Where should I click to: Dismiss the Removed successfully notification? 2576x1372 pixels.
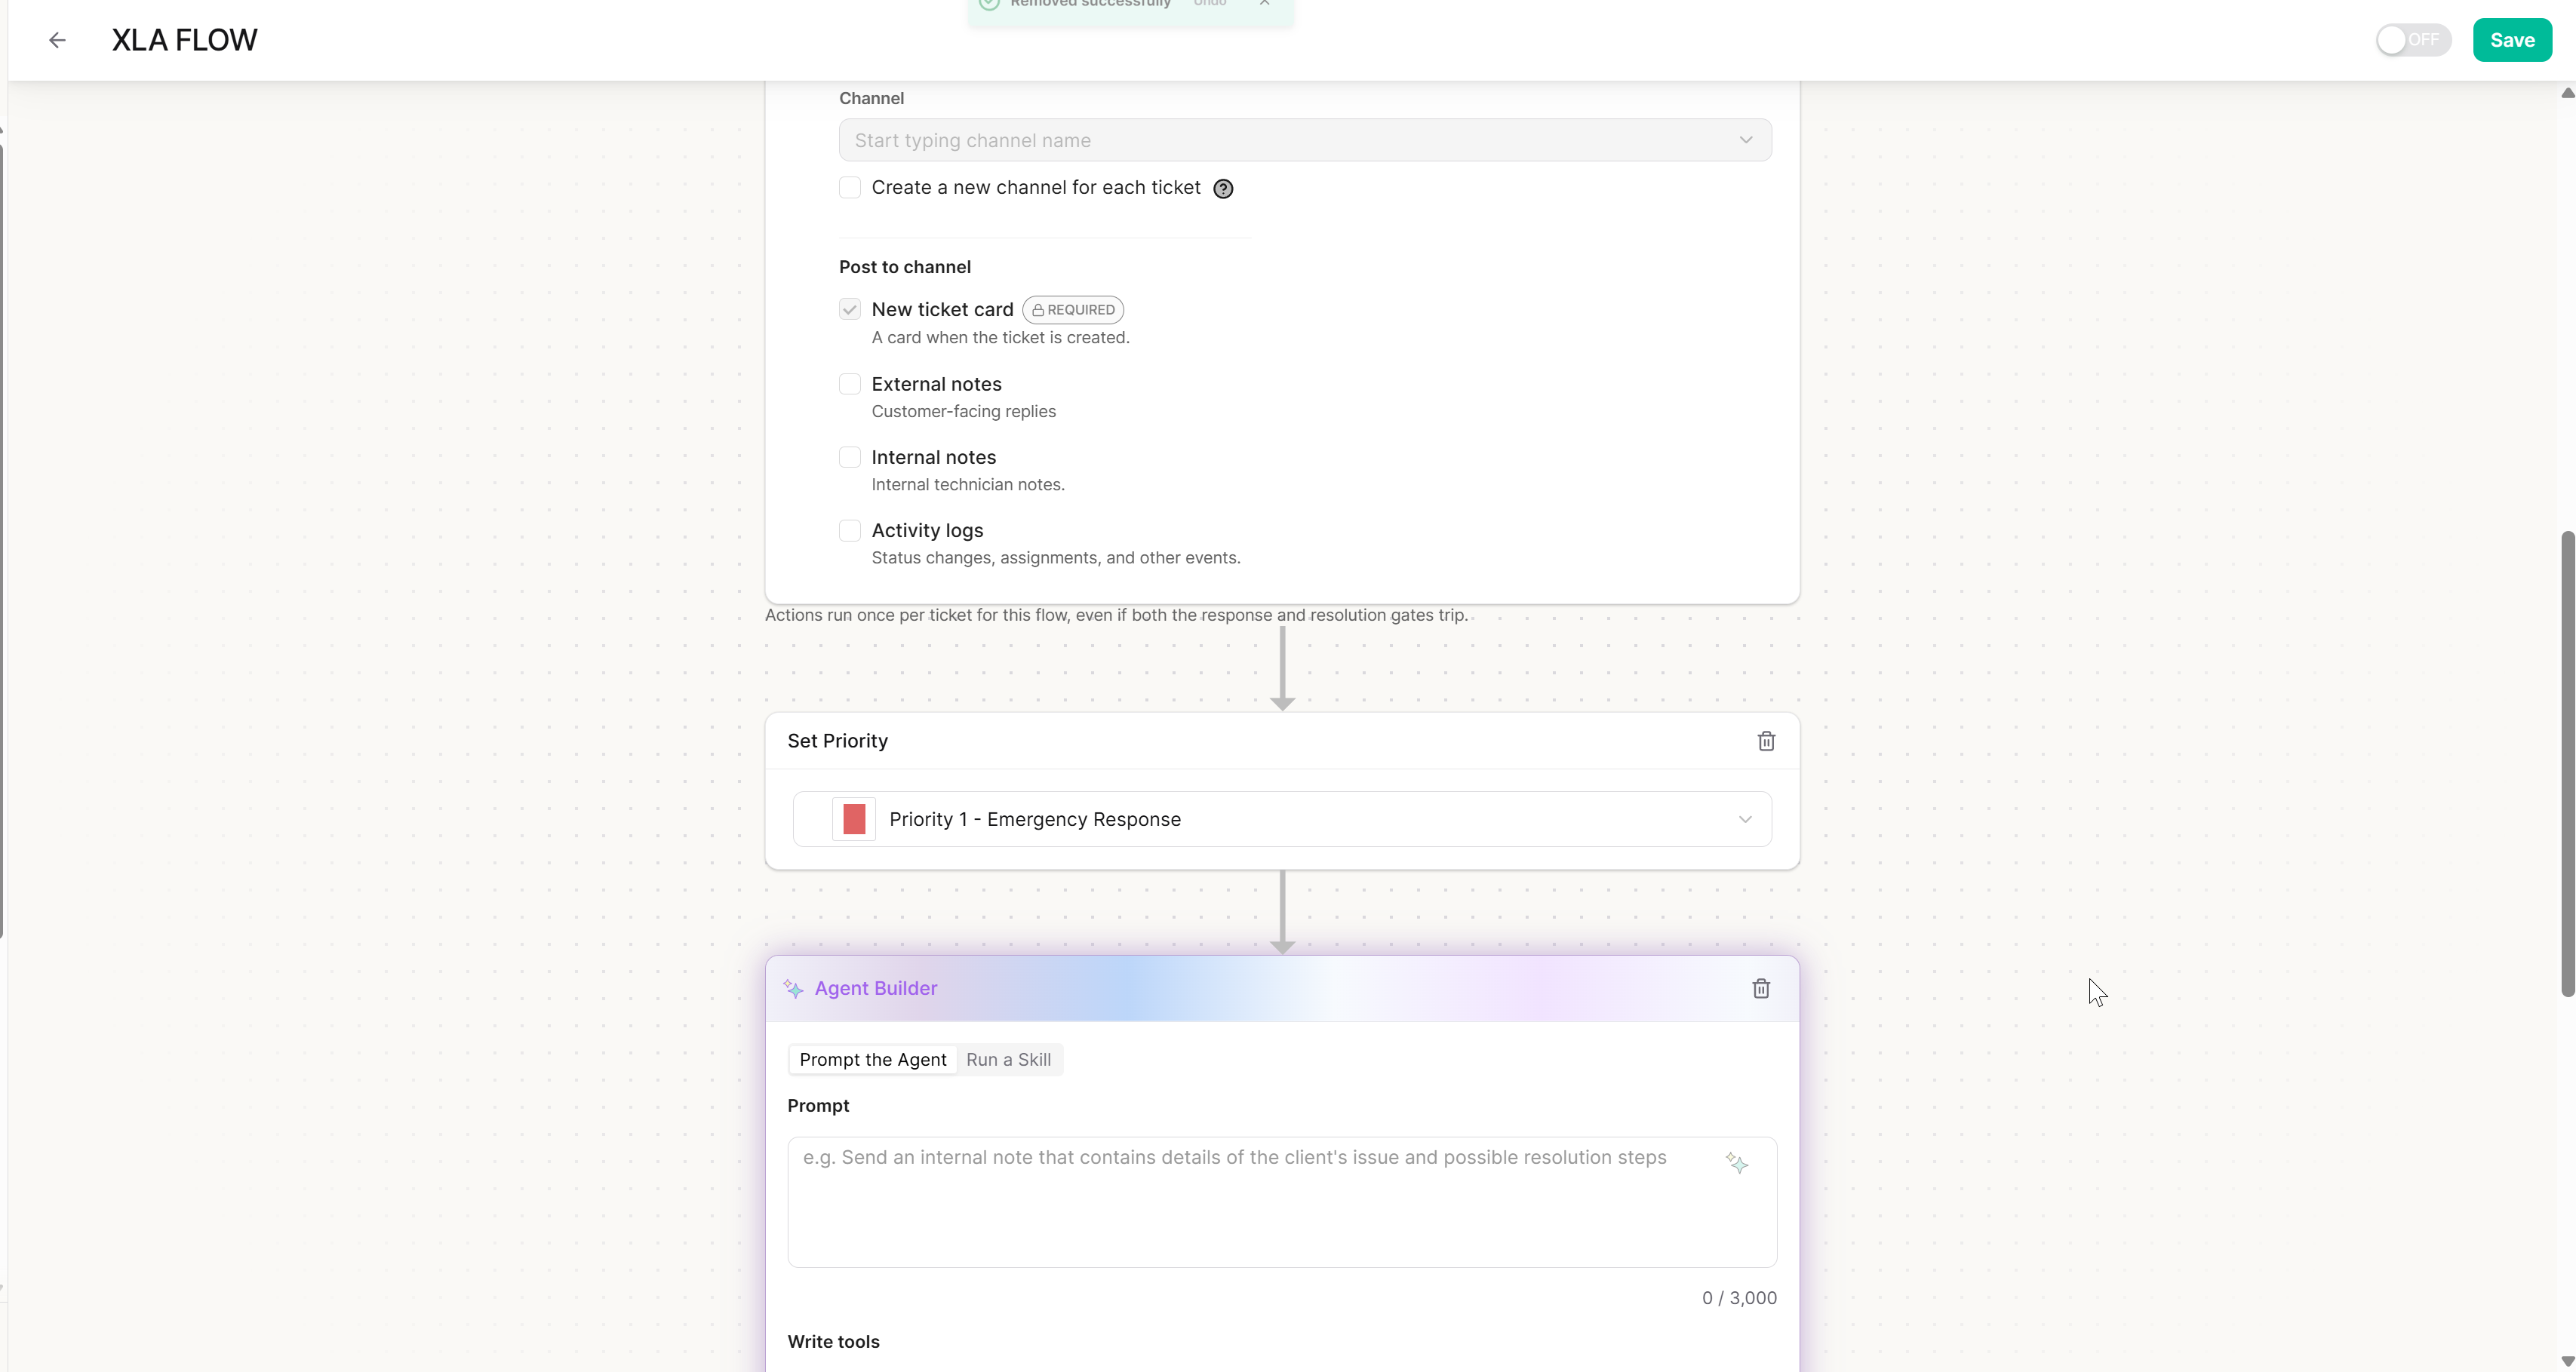pyautogui.click(x=1265, y=4)
